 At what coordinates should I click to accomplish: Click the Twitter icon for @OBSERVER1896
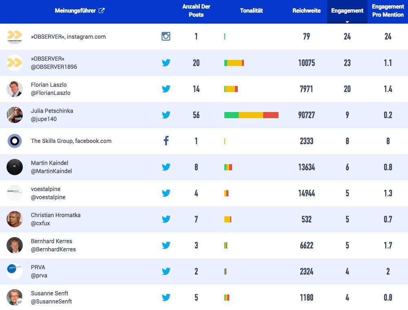tap(166, 63)
